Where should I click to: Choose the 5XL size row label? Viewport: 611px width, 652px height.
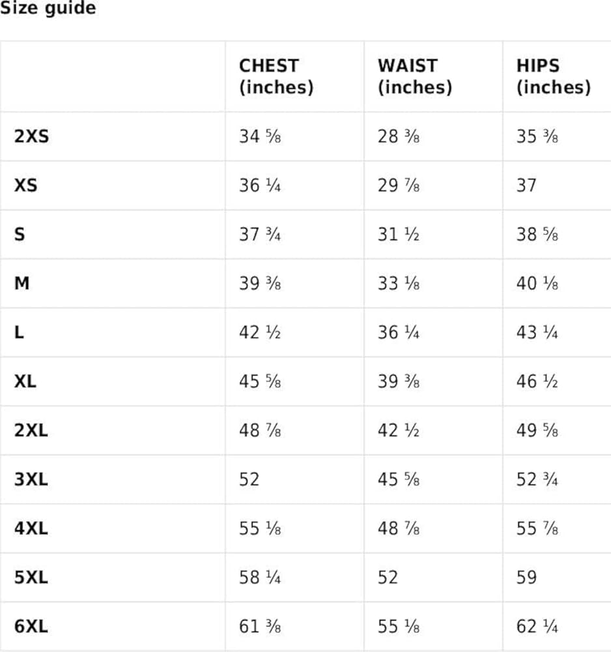(31, 577)
